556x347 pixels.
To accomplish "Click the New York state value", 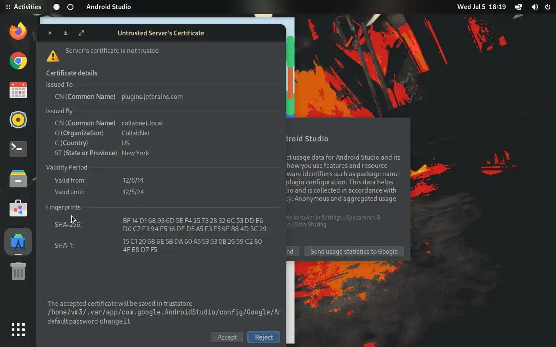I will [135, 153].
